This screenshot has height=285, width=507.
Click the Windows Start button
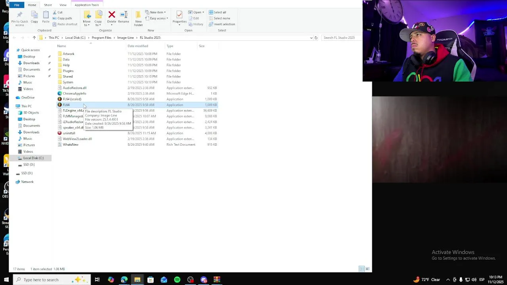point(6,280)
